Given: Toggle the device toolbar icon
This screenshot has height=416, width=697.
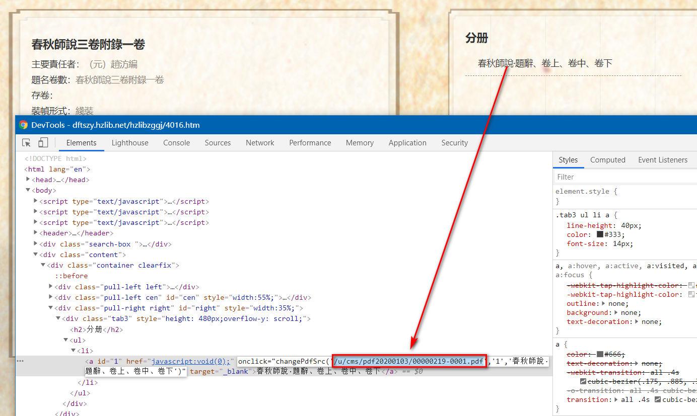Looking at the screenshot, I should (43, 143).
